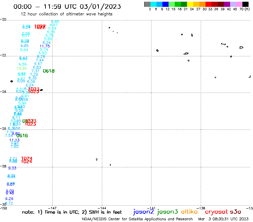Click the "00:00 – 11:59 UTC 03/01/2023" title
The width and height of the screenshot is (253, 222).
pyautogui.click(x=67, y=7)
